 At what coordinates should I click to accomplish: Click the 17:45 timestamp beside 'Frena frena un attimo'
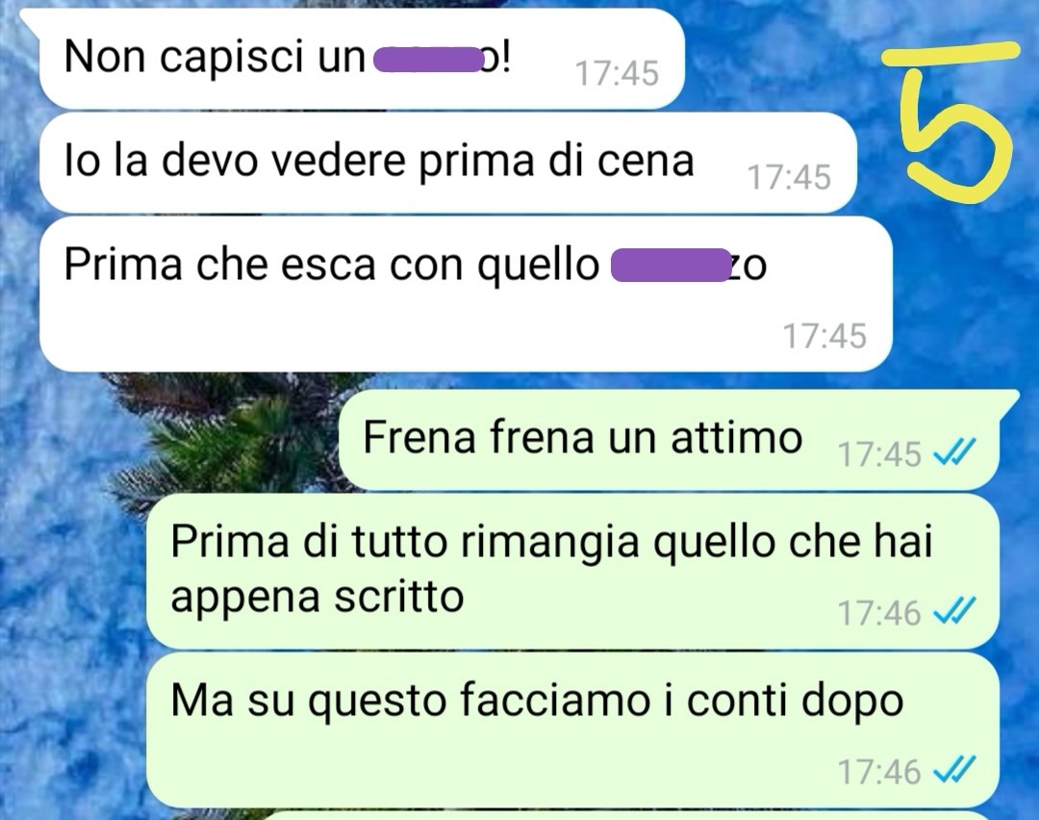click(879, 454)
